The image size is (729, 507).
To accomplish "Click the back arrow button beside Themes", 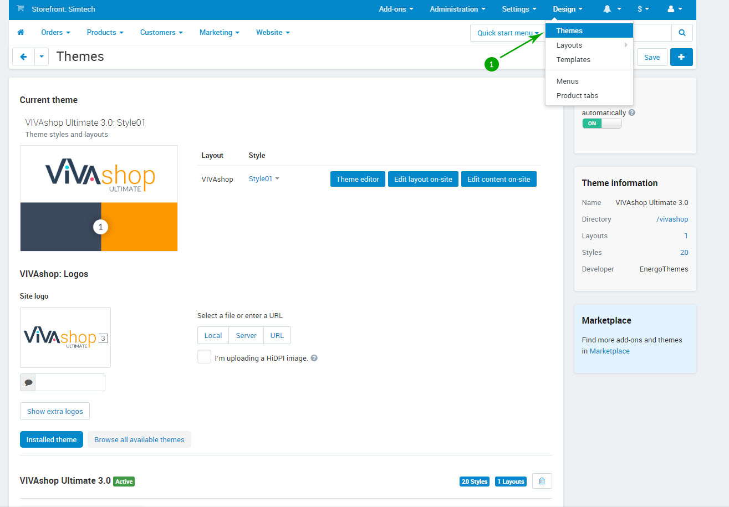I will (23, 57).
